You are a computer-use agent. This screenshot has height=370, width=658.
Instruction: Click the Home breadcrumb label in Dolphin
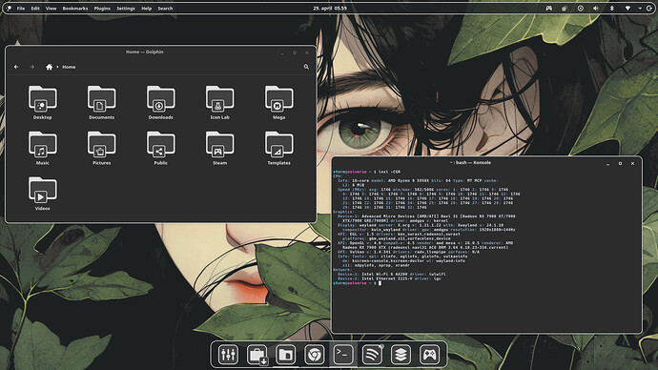click(x=69, y=67)
